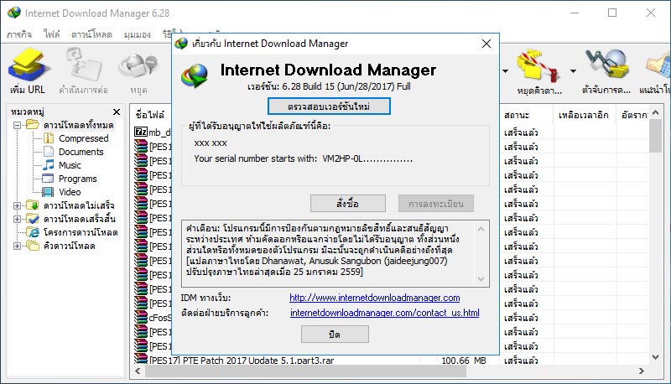Expand the ดาวน์โหลดไม่เสร็จ tree node
This screenshot has width=671, height=384.
[17, 205]
